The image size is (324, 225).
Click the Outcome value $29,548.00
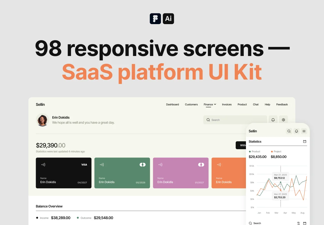click(x=104, y=218)
